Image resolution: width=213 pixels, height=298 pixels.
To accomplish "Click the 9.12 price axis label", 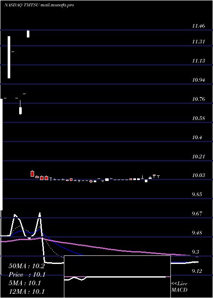I will [x=198, y=271].
